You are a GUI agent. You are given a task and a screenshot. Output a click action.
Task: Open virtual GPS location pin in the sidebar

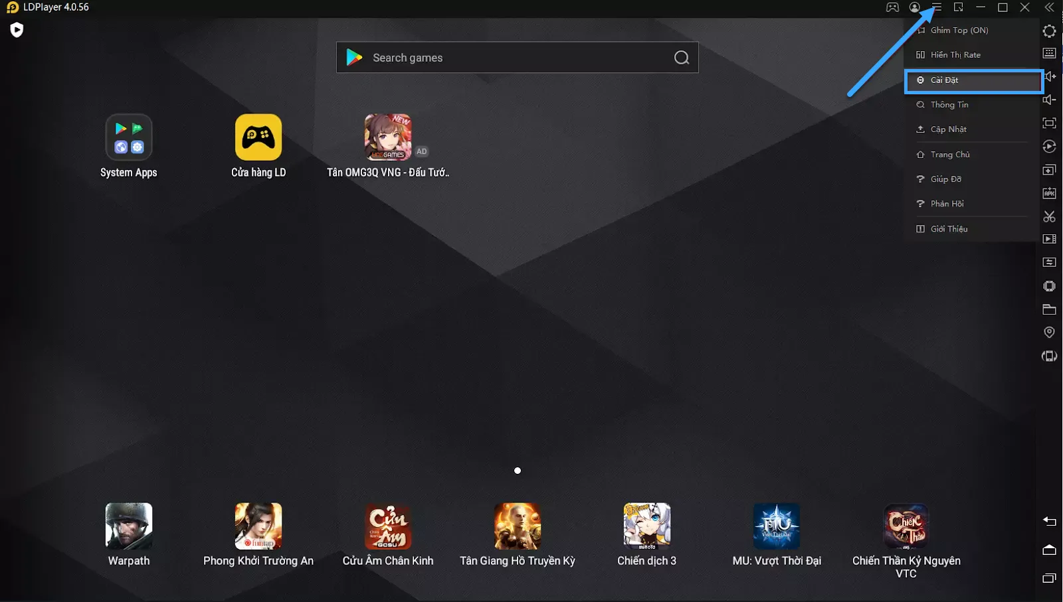pos(1049,332)
